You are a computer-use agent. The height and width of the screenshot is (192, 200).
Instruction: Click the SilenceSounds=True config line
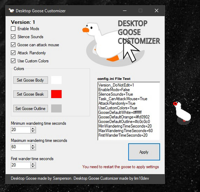(116, 94)
